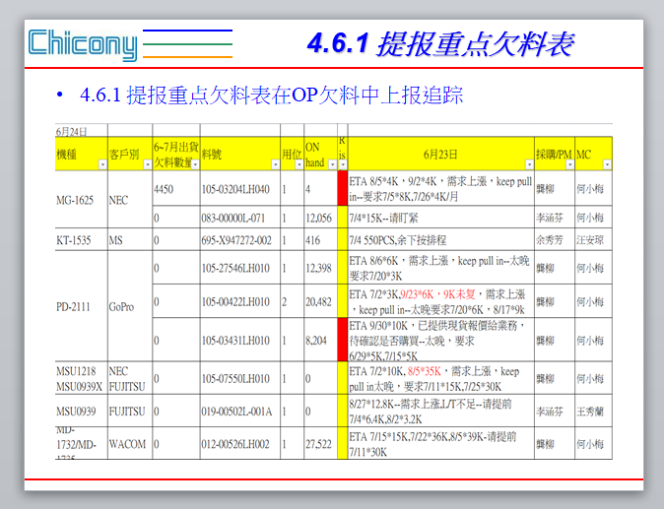
Task: Expand the 採購/PM column filter dropdown
Action: click(568, 162)
